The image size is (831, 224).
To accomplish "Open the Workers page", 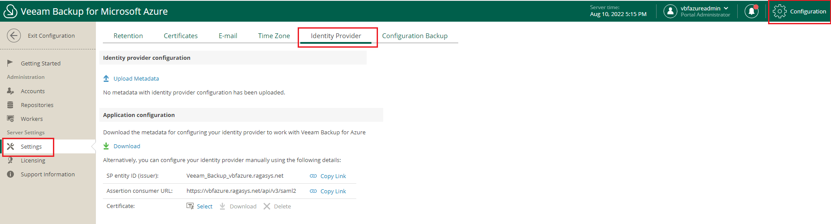I will (x=32, y=119).
